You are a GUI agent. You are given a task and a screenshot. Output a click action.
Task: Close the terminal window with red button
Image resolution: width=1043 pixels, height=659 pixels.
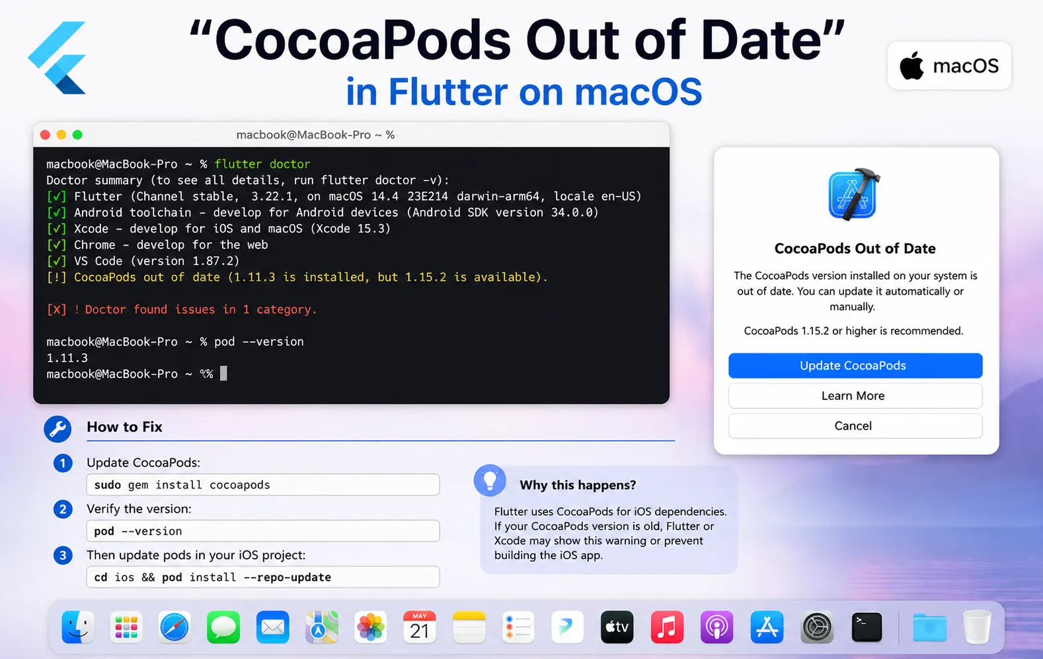pos(45,135)
